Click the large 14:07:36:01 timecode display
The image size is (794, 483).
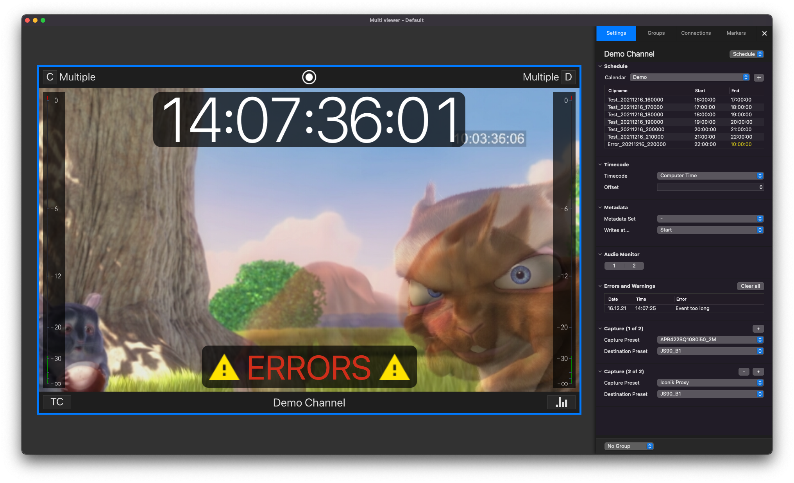(309, 119)
